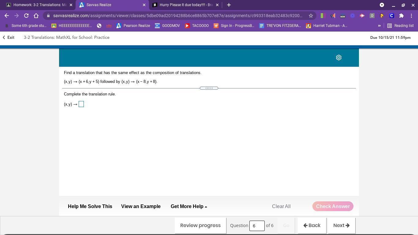The height and width of the screenshot is (235, 418).
Task: Click the browser forward arrow
Action: click(17, 16)
